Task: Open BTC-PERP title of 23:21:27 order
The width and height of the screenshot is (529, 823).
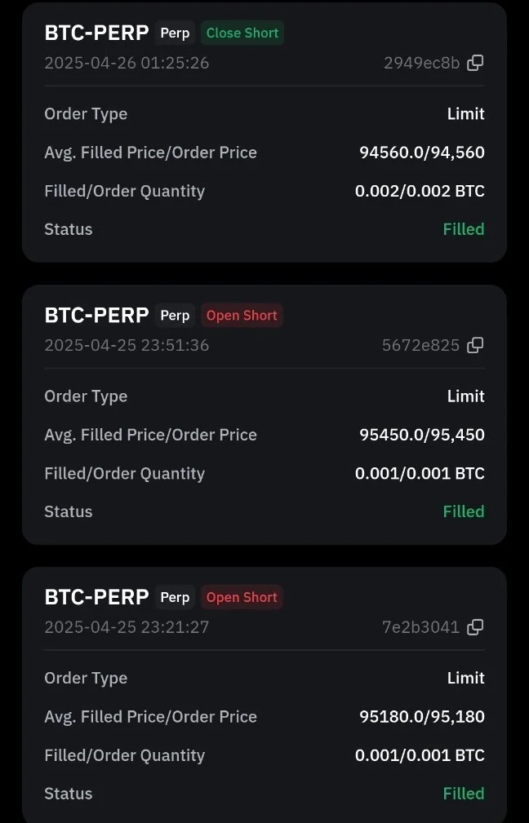Action: click(96, 597)
